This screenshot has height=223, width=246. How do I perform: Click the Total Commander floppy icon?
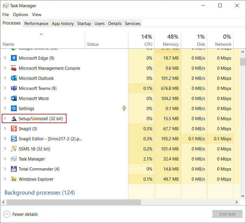tap(14, 169)
